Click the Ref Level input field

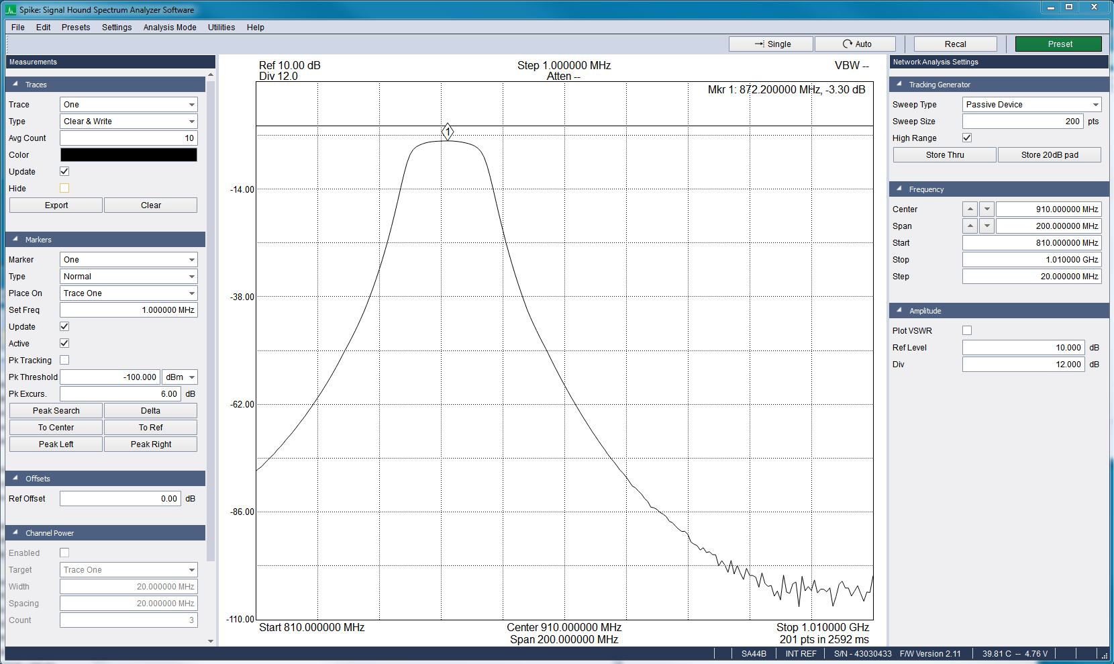coord(1023,348)
